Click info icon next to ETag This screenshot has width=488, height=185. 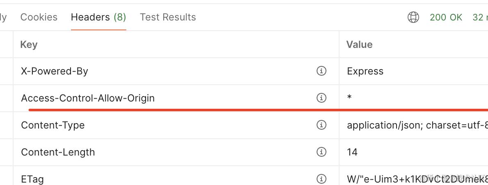[x=322, y=179]
